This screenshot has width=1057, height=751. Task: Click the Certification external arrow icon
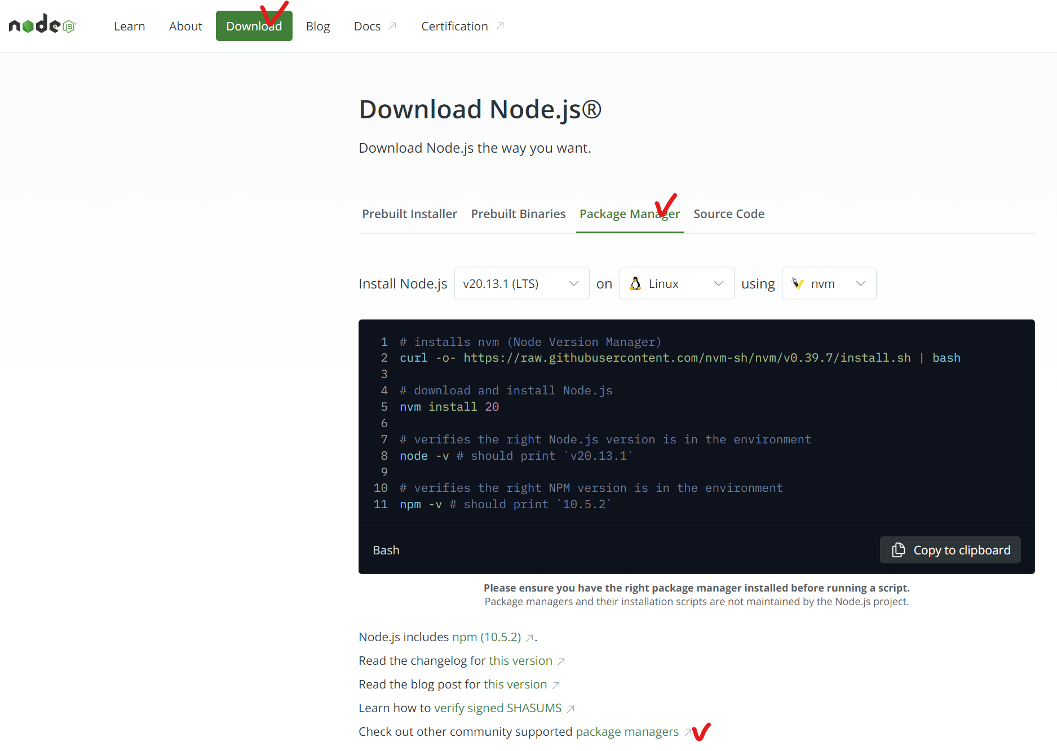click(x=500, y=26)
